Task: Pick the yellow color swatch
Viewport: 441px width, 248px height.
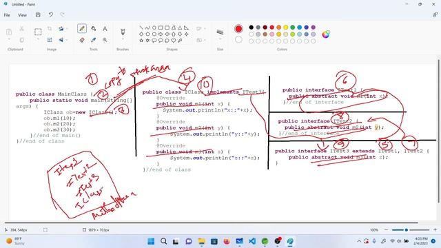Action: coord(285,28)
